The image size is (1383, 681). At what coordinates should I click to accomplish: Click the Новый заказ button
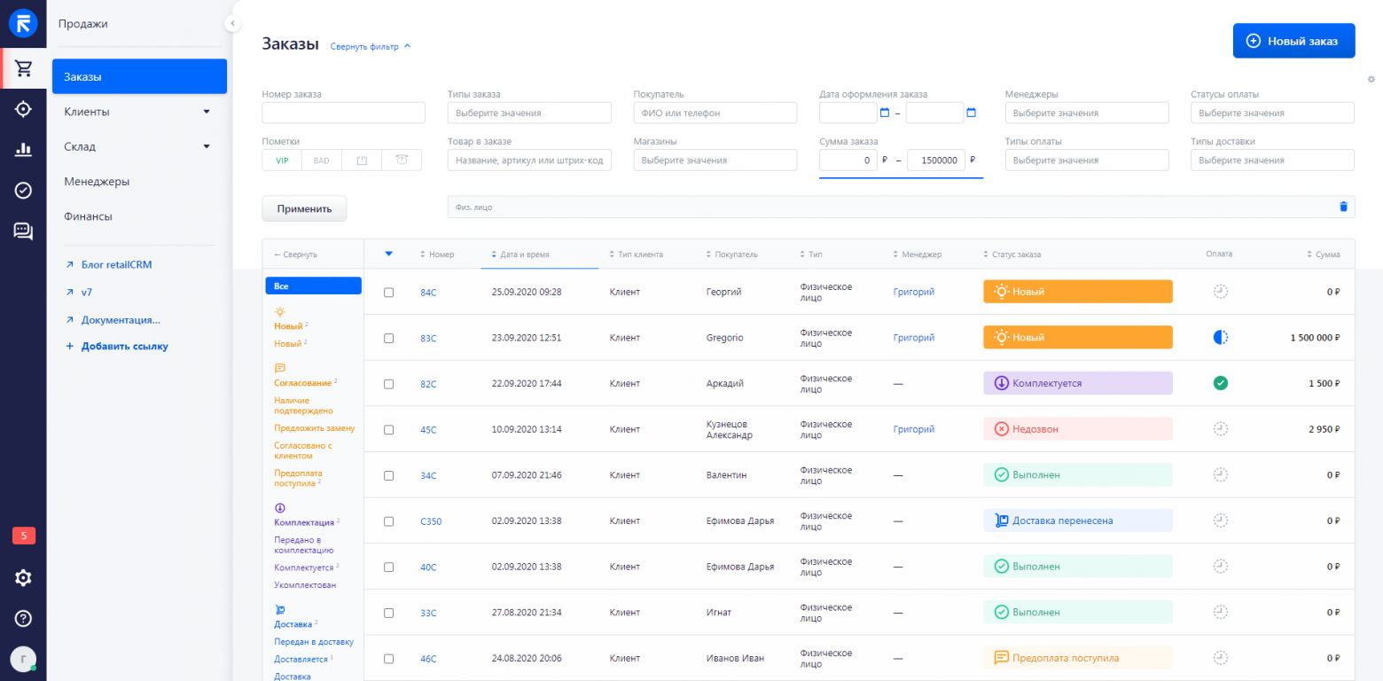click(1293, 41)
